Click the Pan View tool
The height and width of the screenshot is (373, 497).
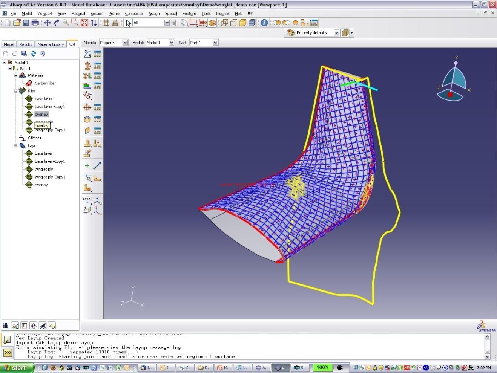coord(47,23)
